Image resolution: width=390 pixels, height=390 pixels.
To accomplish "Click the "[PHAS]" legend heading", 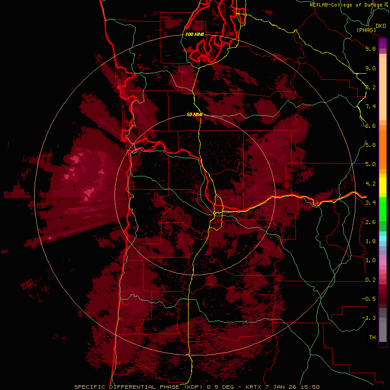I will (366, 30).
